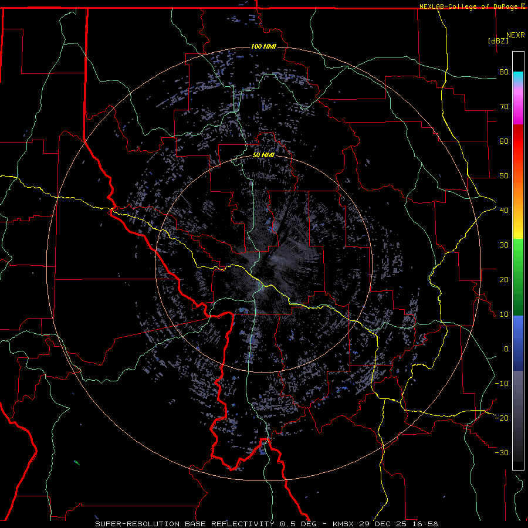Screen dimensions: 528x528
Task: Click the -10 dBZ scale value
Action: (x=502, y=383)
